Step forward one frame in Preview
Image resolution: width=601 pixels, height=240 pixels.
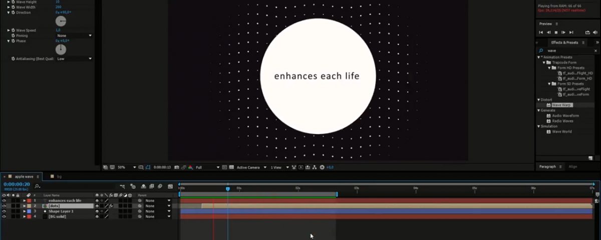[564, 32]
